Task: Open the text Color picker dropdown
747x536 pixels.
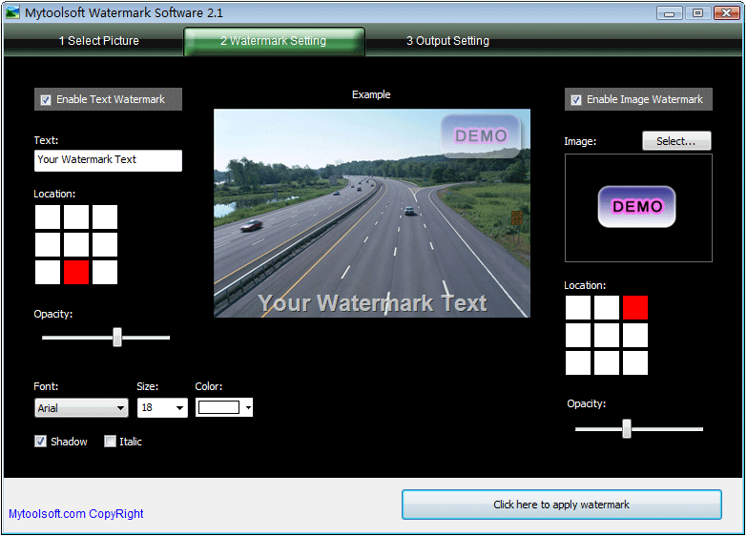Action: (x=224, y=407)
